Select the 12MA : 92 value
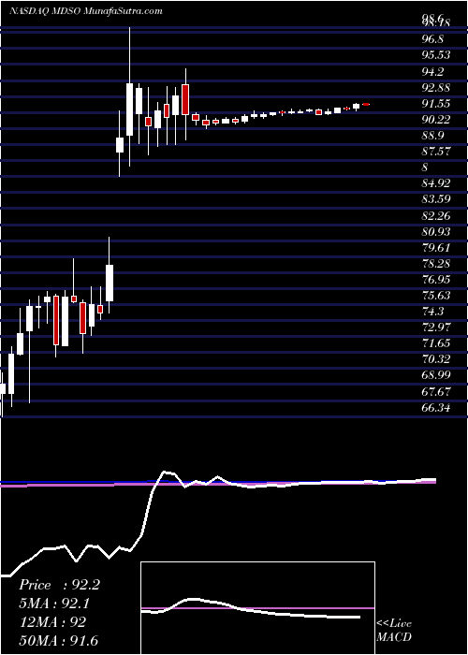 (x=52, y=621)
